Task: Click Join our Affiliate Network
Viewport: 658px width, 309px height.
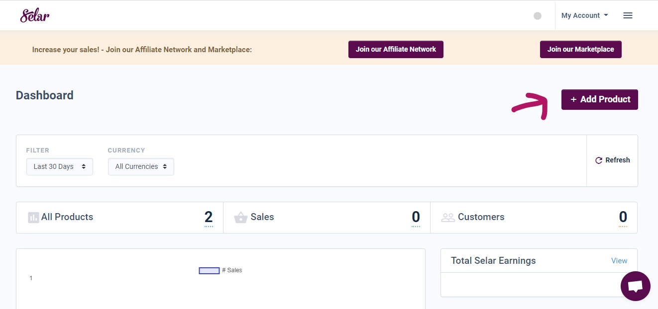Action: [x=396, y=49]
